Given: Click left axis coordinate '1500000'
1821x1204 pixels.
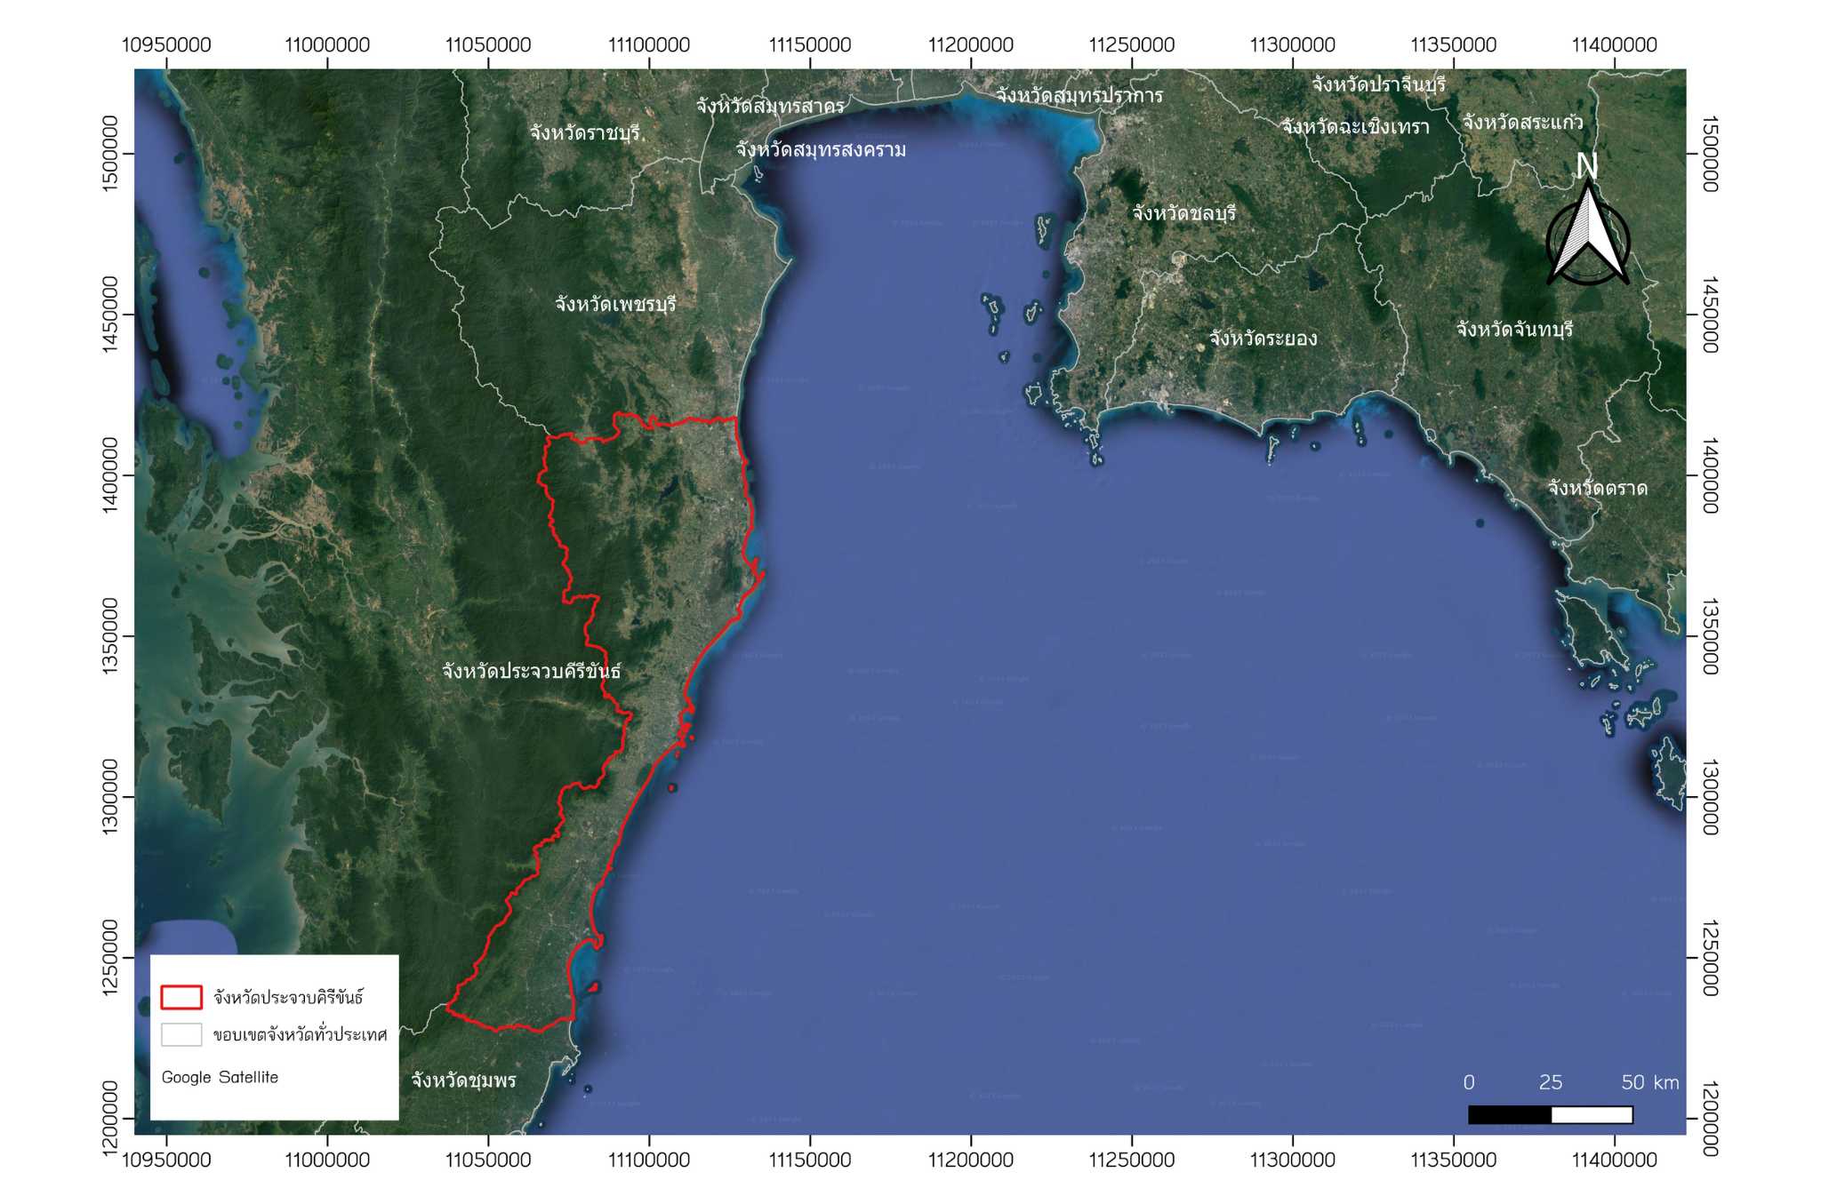Looking at the screenshot, I should pyautogui.click(x=109, y=154).
